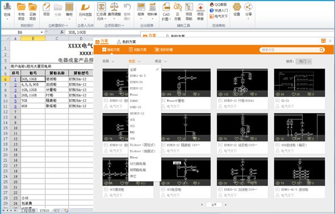Select 箱柜方案 in orange bar
Screen dimensions: 335x214
point(111,50)
